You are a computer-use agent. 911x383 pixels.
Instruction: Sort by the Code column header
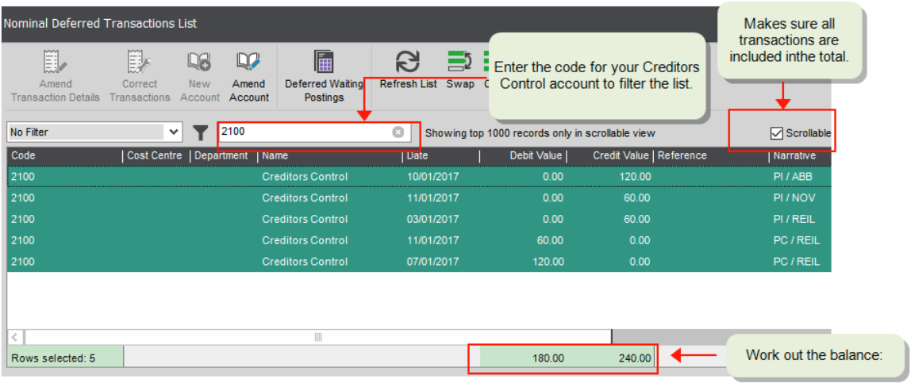(65, 155)
